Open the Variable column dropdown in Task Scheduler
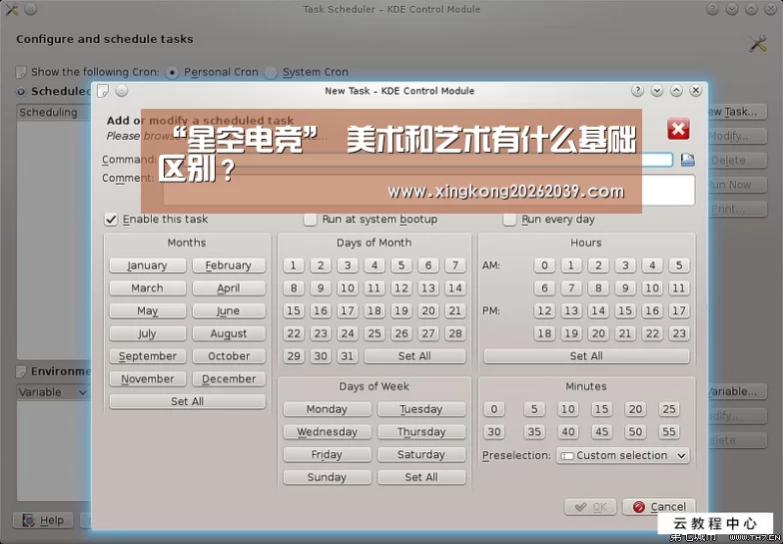 (x=53, y=392)
